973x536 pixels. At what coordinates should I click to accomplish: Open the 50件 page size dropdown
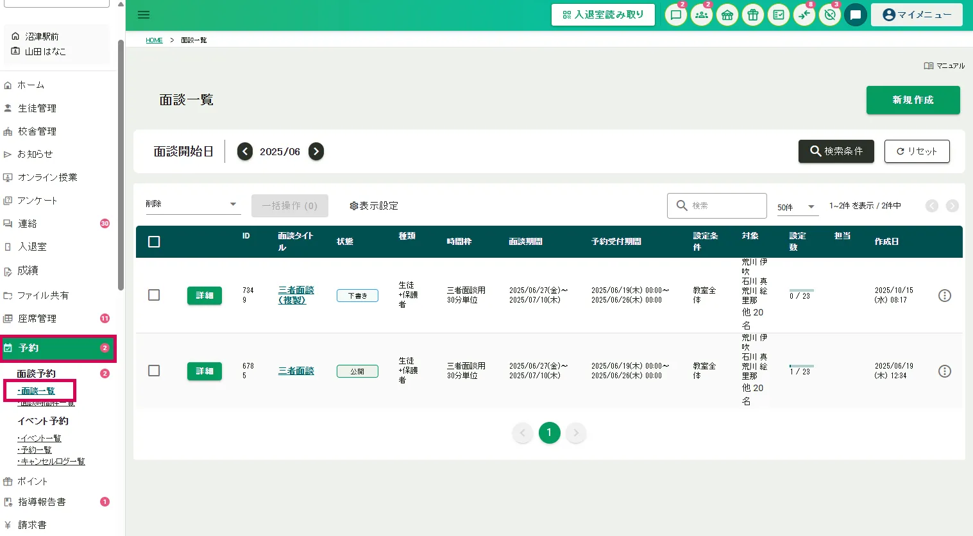(797, 207)
